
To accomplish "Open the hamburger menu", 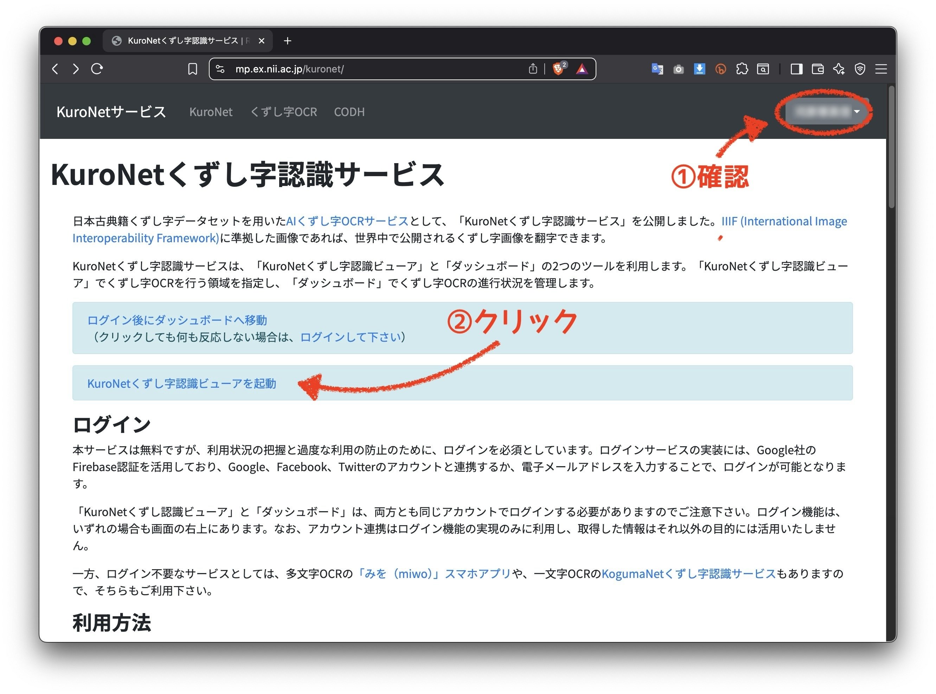I will 881,69.
